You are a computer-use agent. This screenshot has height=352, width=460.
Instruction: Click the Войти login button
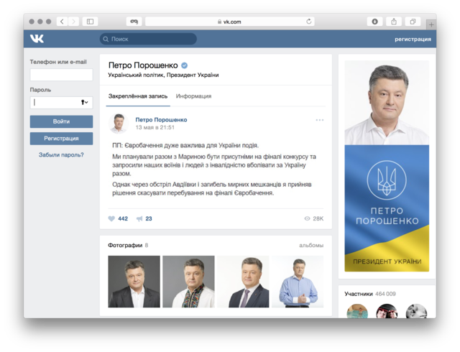click(x=61, y=121)
